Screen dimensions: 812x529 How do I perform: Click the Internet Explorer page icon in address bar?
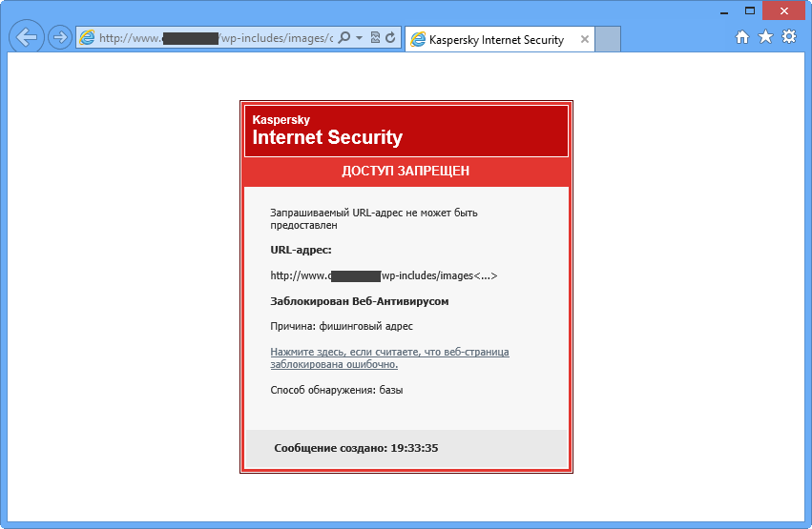[87, 37]
